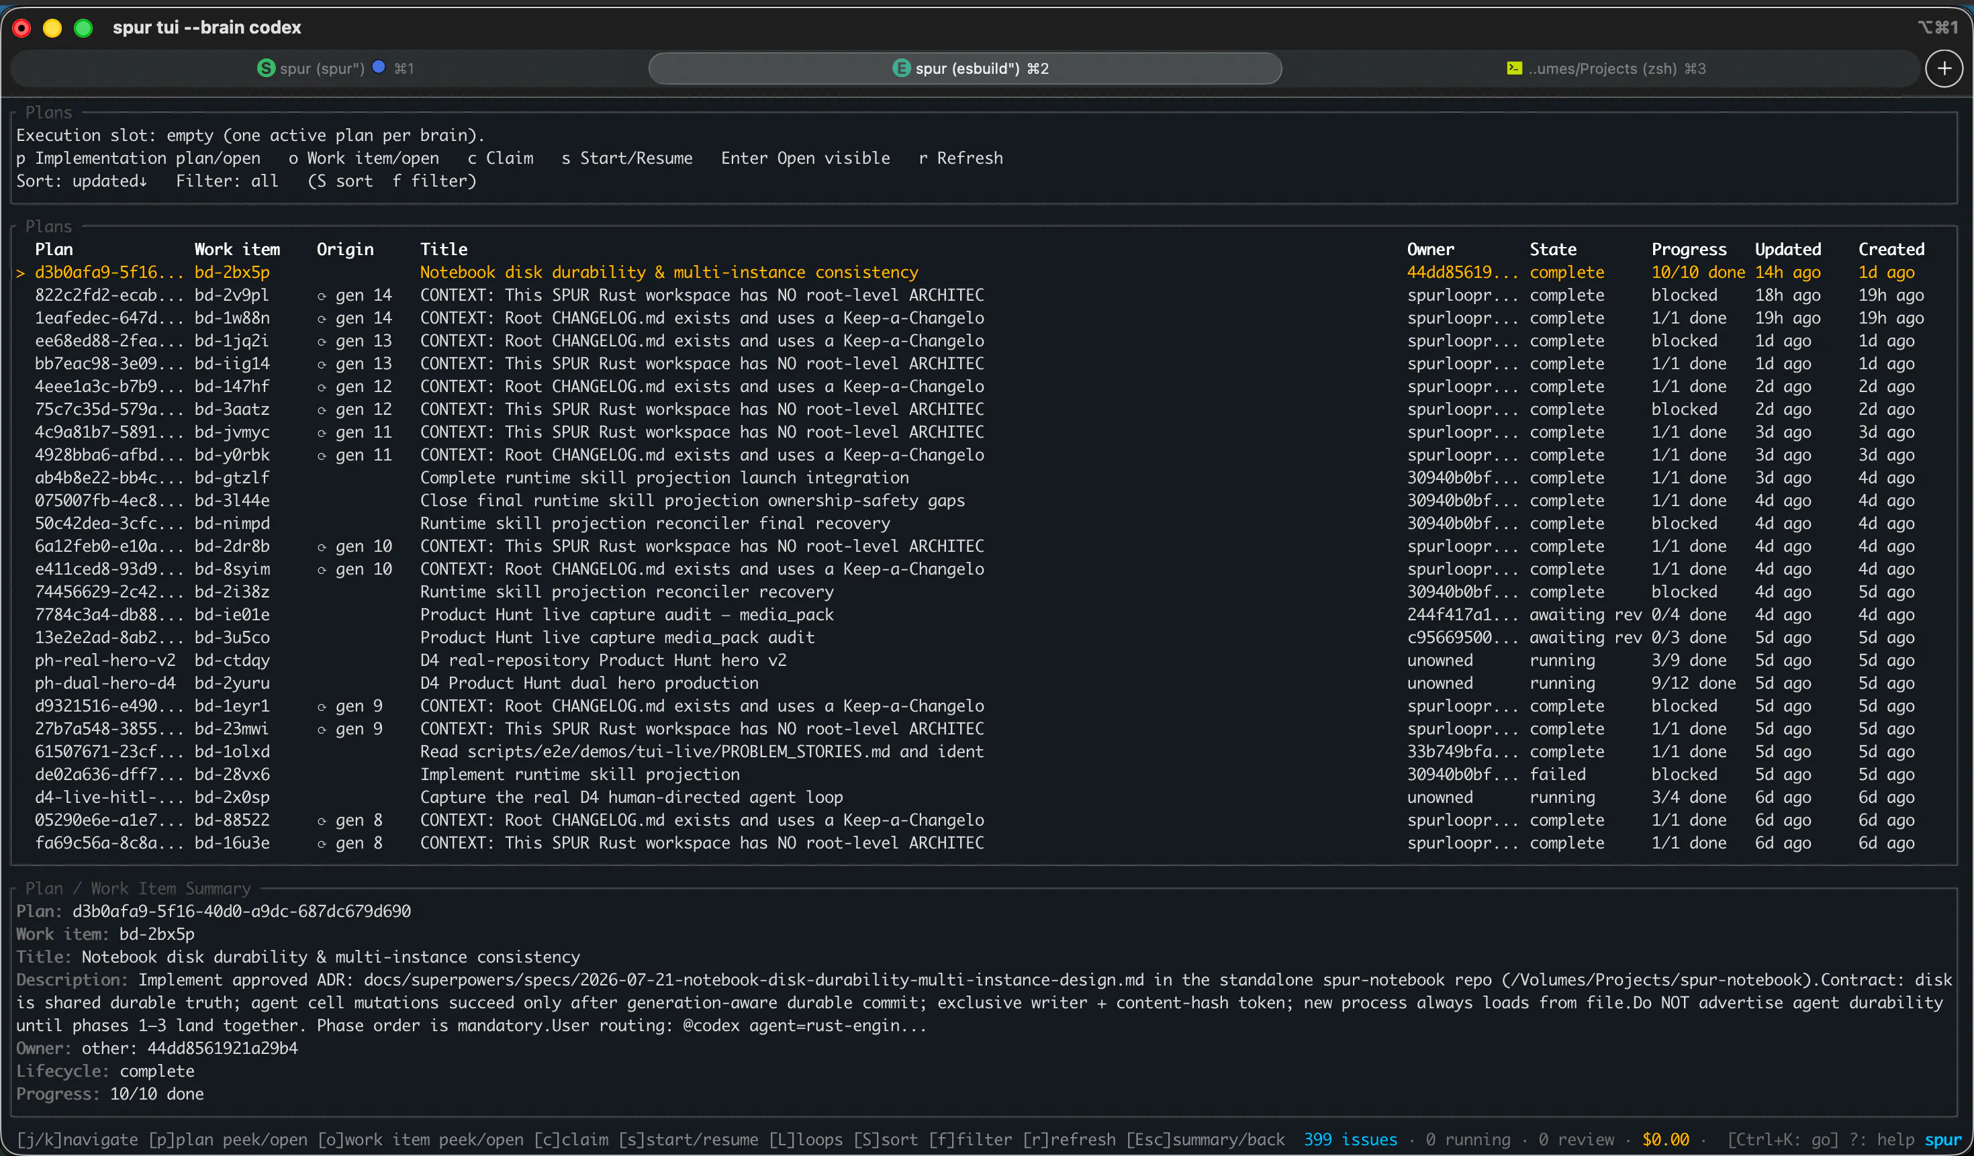This screenshot has width=1974, height=1156.
Task: Click the Origin column header
Action: (x=345, y=249)
